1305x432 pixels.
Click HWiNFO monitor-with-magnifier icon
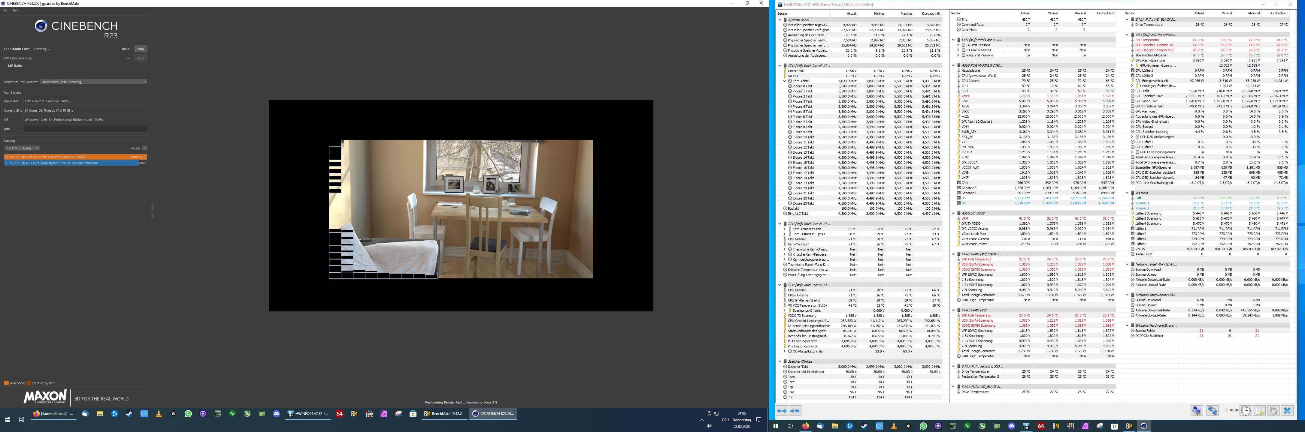pyautogui.click(x=1197, y=411)
